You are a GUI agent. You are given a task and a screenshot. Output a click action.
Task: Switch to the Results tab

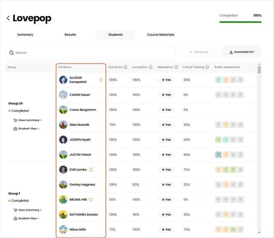(x=70, y=35)
